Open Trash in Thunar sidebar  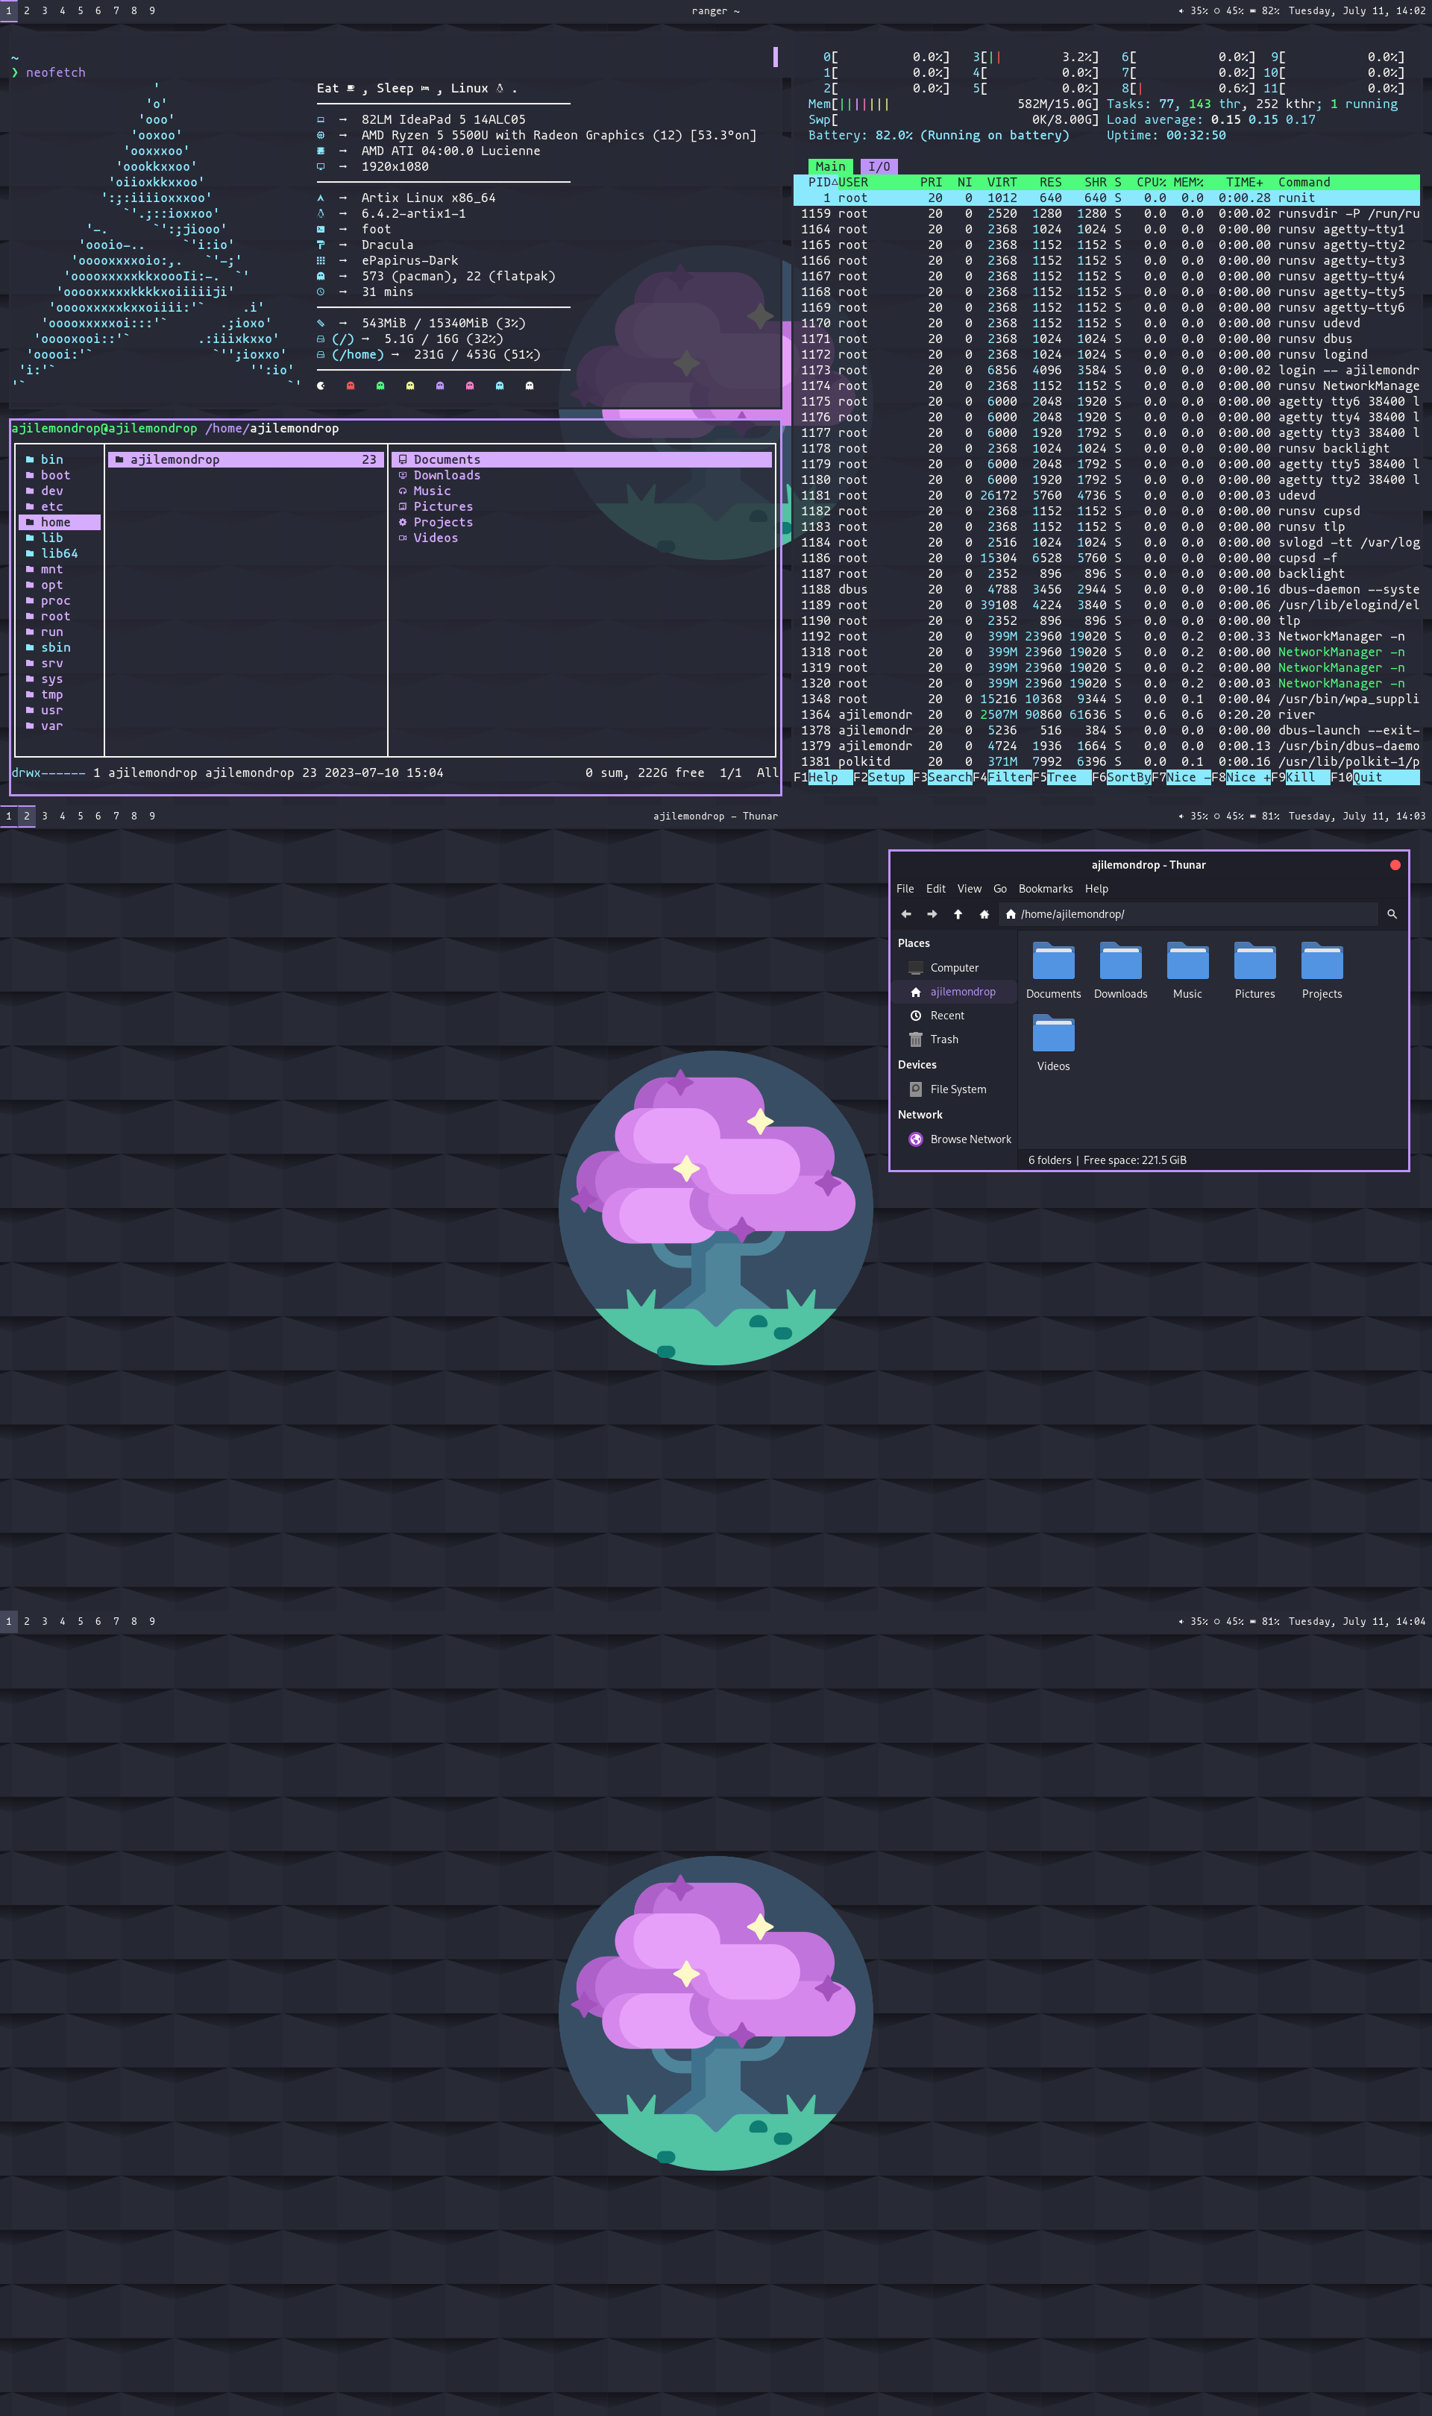[955, 1039]
